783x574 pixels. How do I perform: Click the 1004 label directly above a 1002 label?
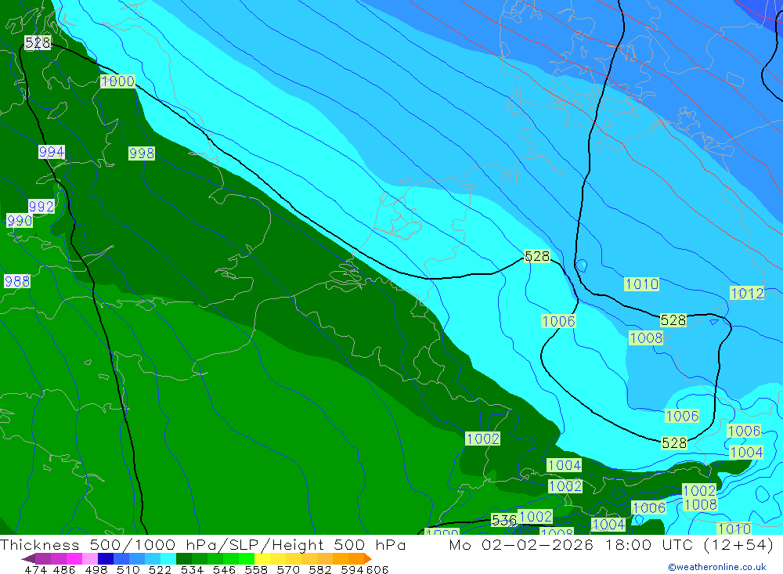click(565, 466)
